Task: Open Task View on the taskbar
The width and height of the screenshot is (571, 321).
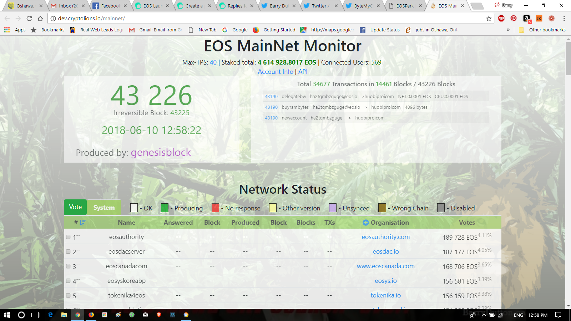Action: (x=36, y=315)
